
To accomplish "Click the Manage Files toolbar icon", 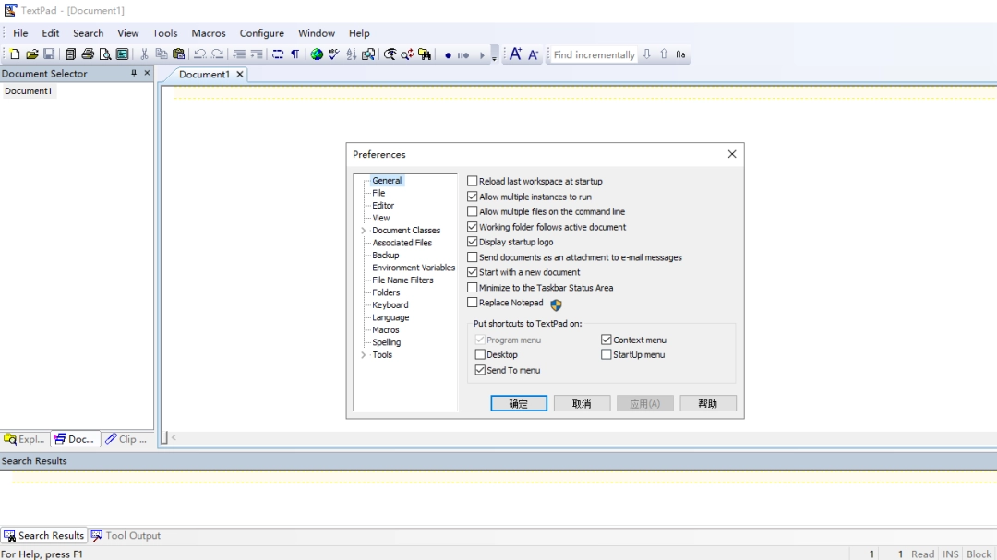I will [70, 54].
